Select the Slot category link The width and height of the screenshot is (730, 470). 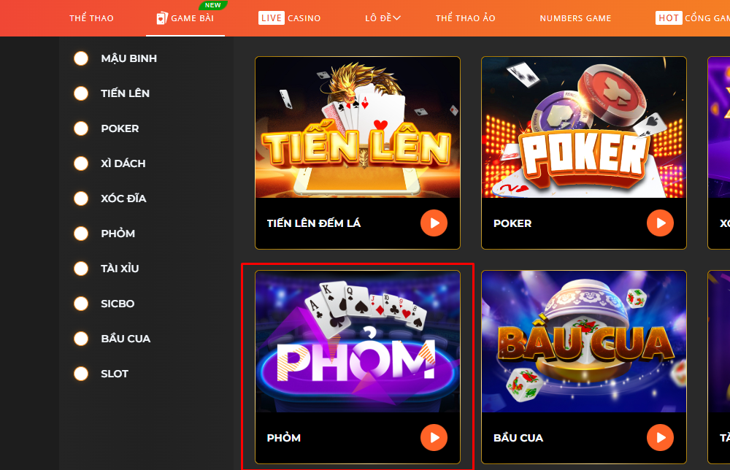115,374
